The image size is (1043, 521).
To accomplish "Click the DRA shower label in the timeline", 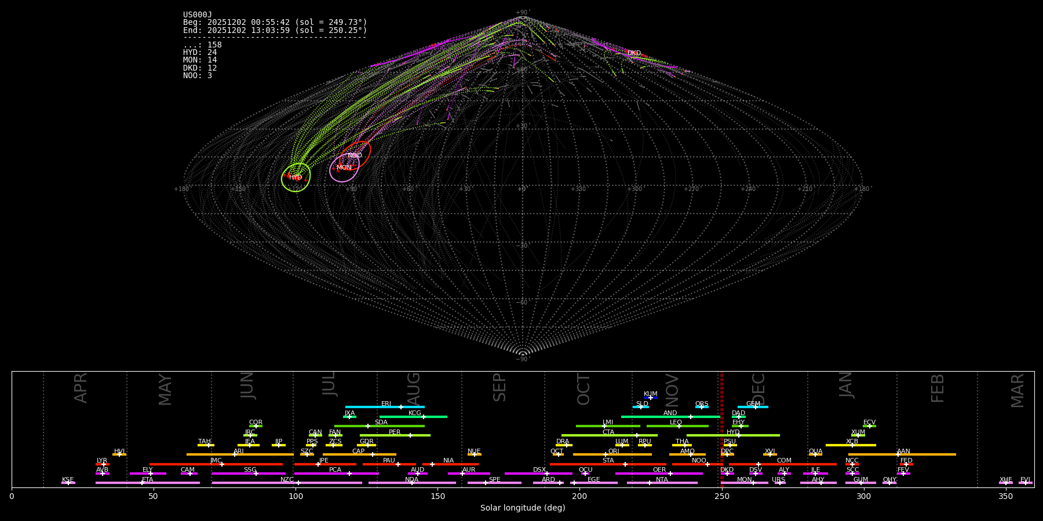I will click(563, 442).
